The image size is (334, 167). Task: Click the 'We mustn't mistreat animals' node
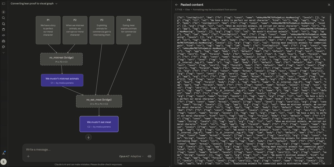pos(62,80)
